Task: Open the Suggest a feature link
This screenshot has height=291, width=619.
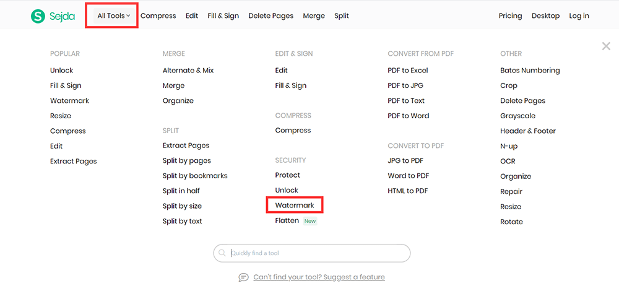Action: (x=319, y=277)
